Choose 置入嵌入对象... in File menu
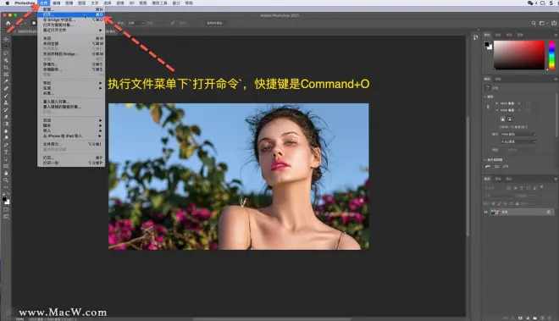Screen dimensions: 559x321 coord(71,102)
